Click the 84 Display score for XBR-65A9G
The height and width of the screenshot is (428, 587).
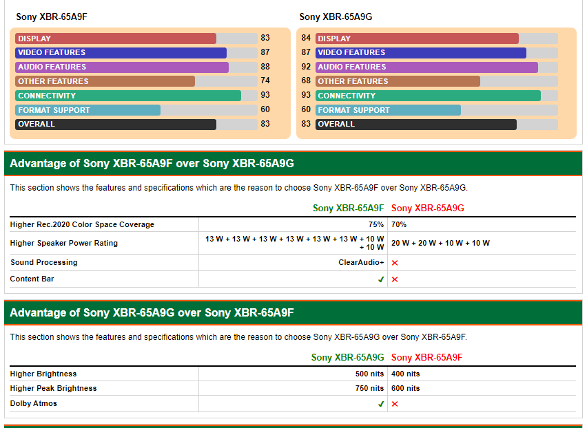pos(306,38)
